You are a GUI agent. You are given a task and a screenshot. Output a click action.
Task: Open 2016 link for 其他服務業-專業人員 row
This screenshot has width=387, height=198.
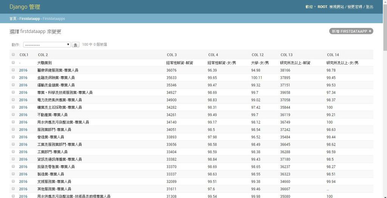point(23,189)
